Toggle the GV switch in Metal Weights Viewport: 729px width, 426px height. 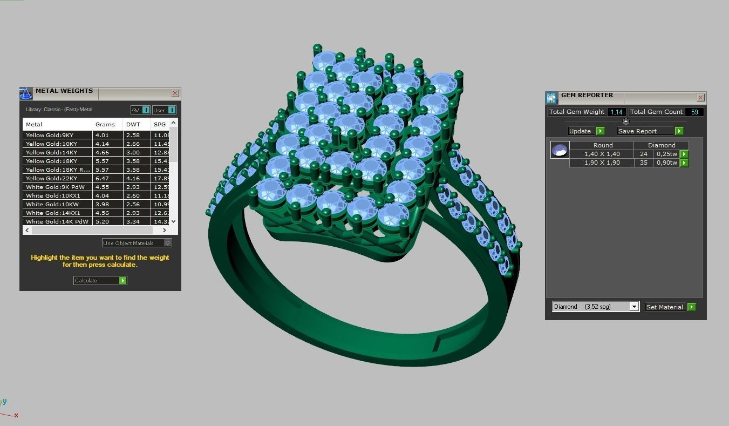(140, 110)
